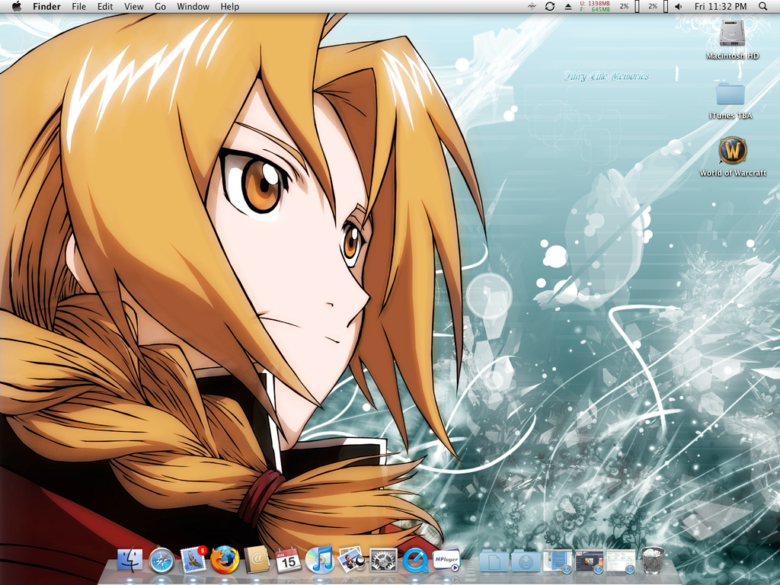780x585 pixels.
Task: Launch iTunes from the Dock
Action: pyautogui.click(x=320, y=560)
